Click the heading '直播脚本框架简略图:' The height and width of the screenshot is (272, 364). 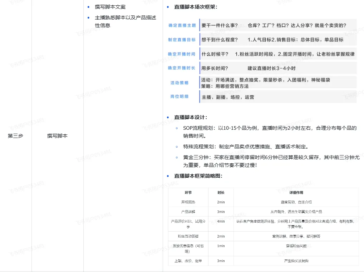pyautogui.click(x=198, y=176)
